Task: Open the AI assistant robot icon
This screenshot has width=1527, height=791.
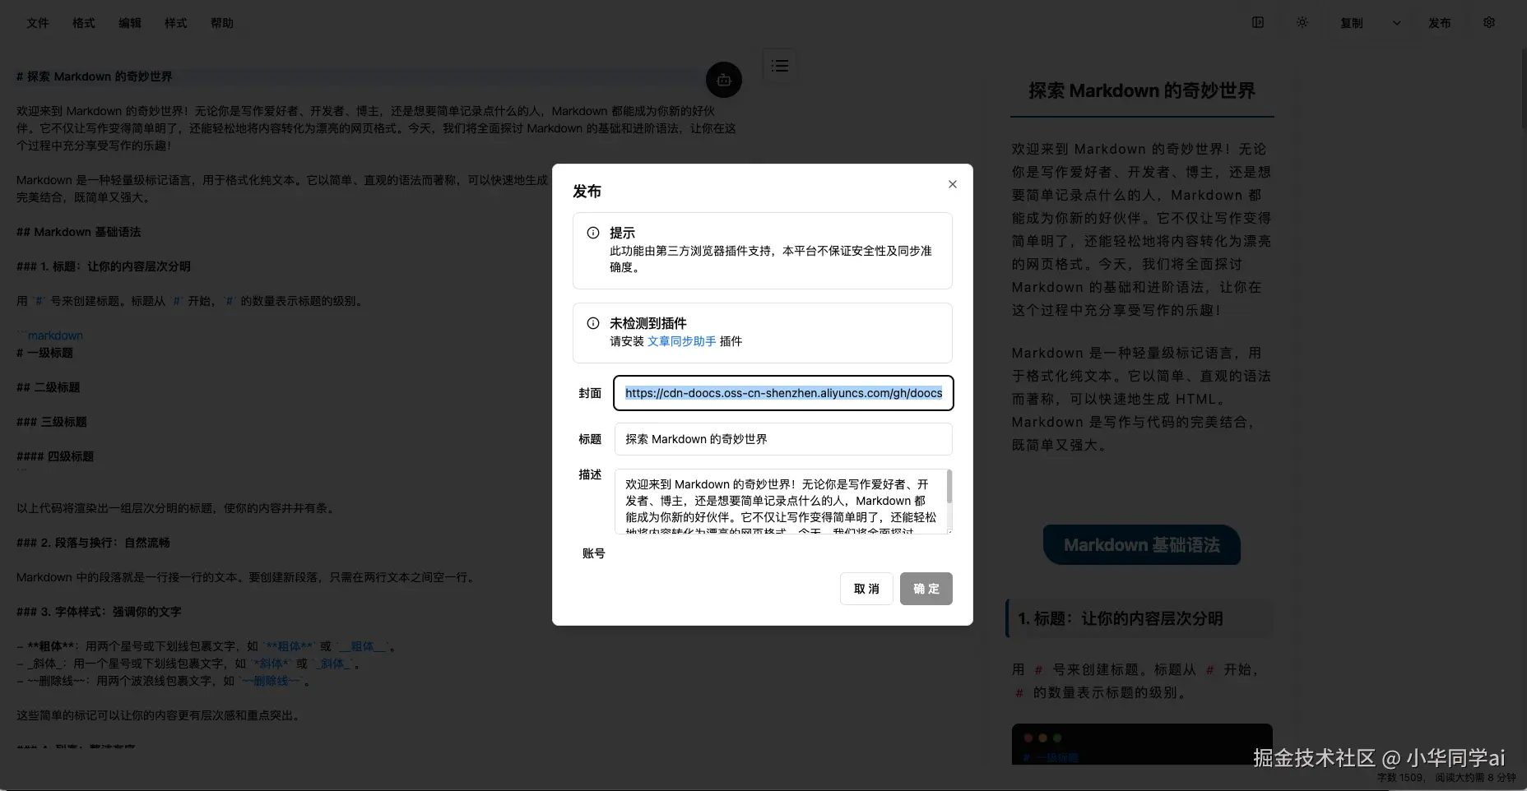Action: point(724,80)
